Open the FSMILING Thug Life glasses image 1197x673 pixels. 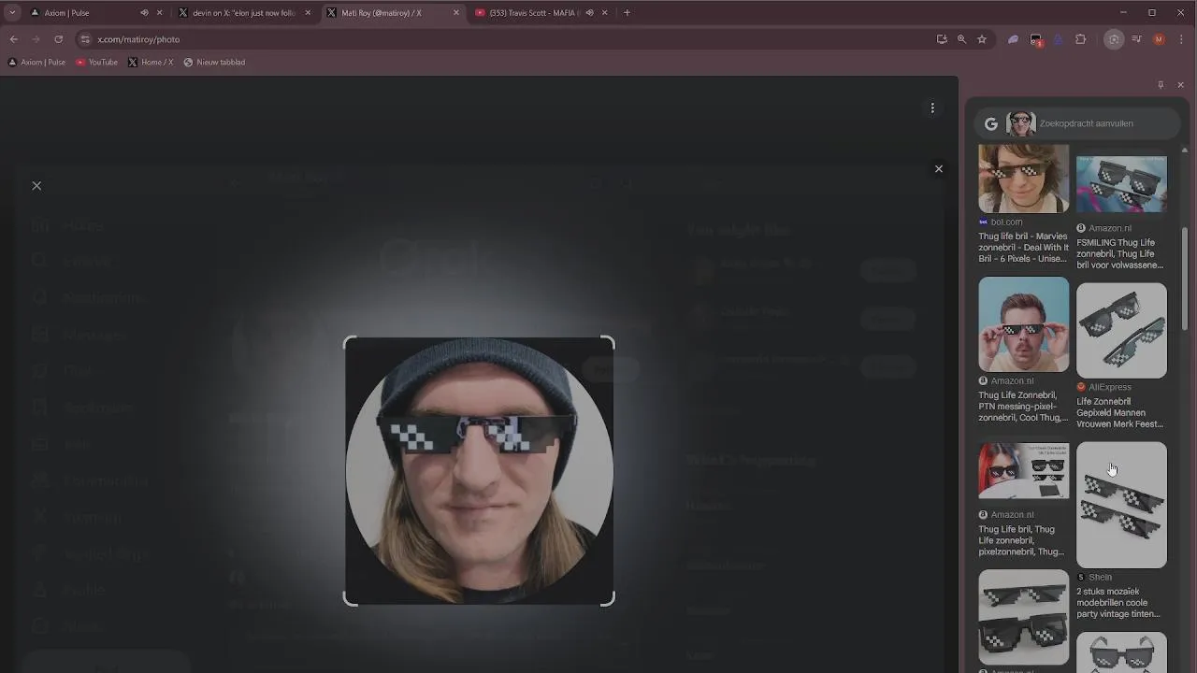(x=1121, y=184)
